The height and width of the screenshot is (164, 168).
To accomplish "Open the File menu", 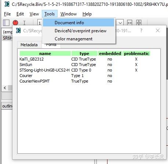I will (7, 14).
